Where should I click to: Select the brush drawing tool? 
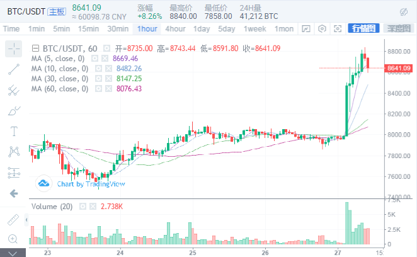tap(14, 111)
